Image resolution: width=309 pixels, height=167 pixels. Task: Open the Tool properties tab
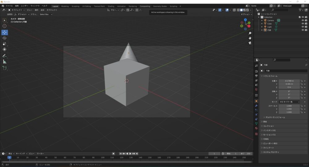coord(256,66)
